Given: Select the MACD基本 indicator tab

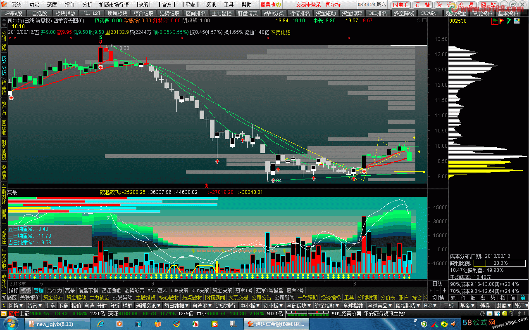Looking at the screenshot, I should coord(157,290).
